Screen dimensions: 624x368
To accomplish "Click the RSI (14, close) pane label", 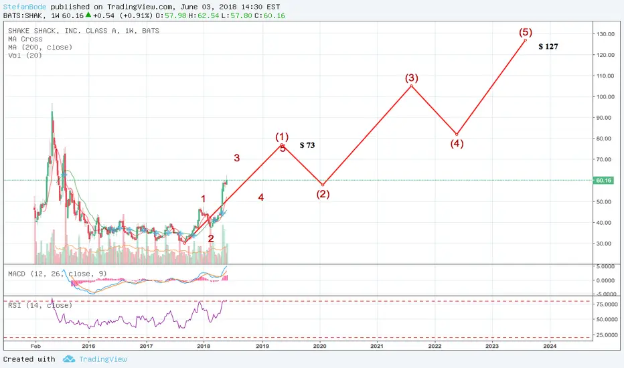I will coord(40,305).
